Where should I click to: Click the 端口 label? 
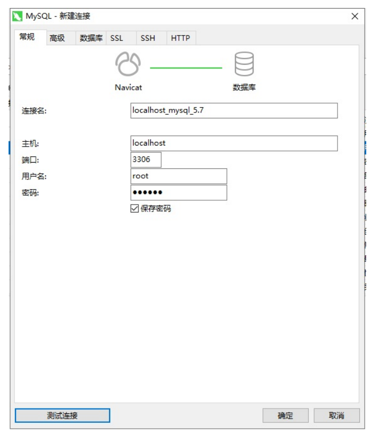pos(30,160)
